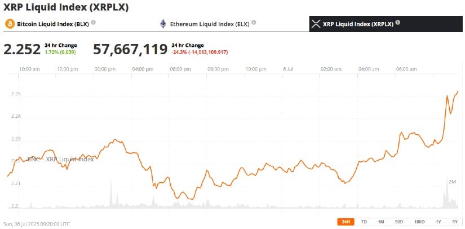Click the tall volume spike near 02:00 pm
Viewport: 465px width, 229px height.
coord(111,193)
